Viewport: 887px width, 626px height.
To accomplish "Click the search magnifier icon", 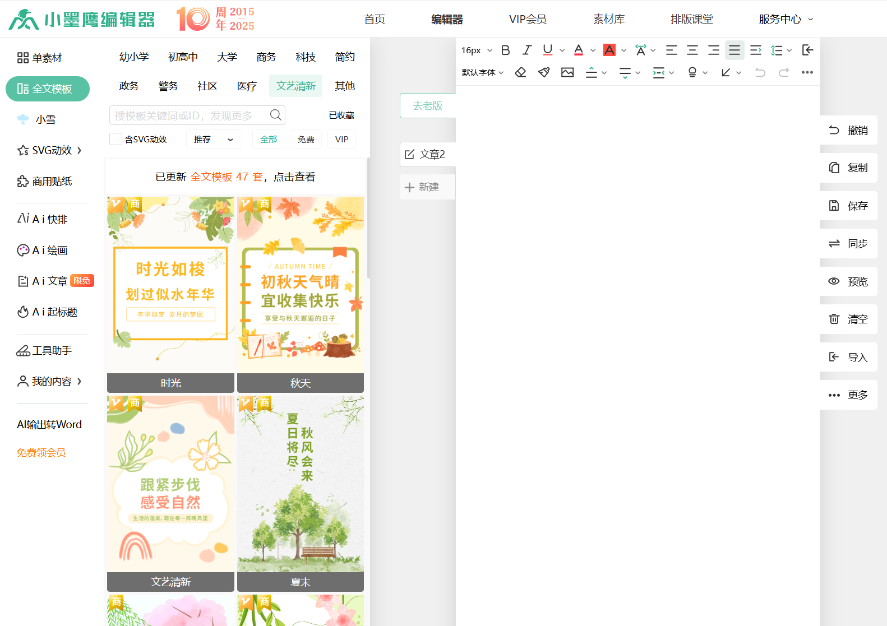I will coord(275,115).
